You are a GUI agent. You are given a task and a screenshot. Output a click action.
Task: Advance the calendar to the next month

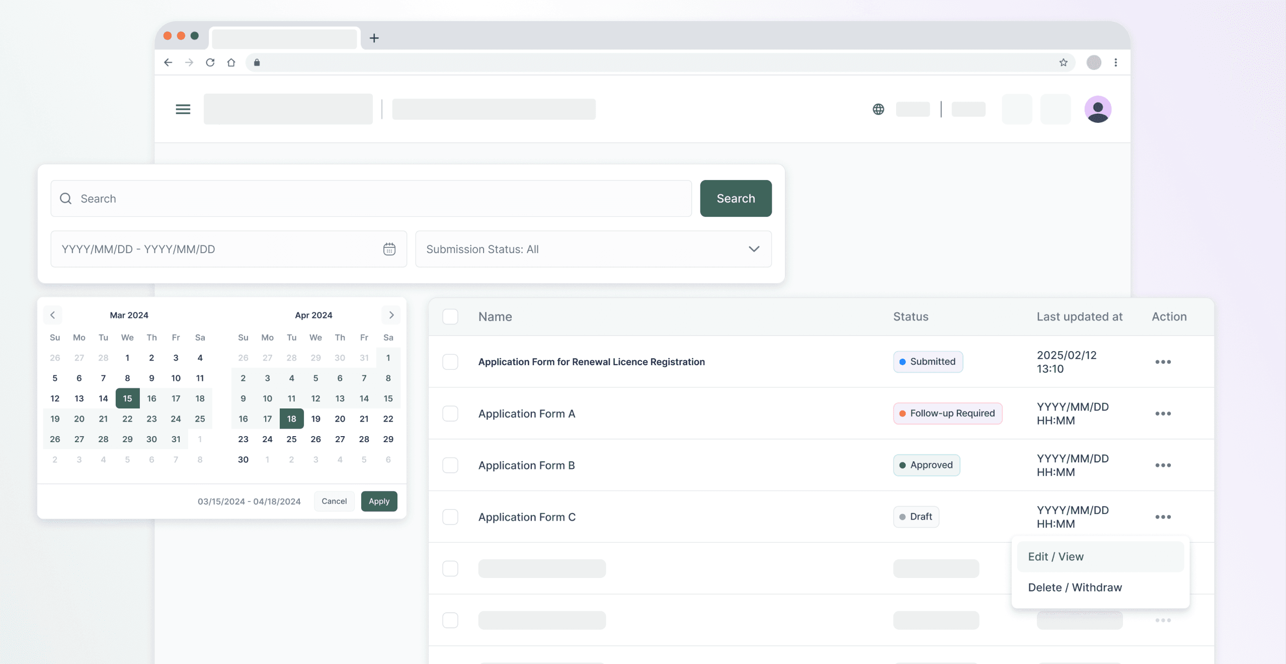[391, 315]
